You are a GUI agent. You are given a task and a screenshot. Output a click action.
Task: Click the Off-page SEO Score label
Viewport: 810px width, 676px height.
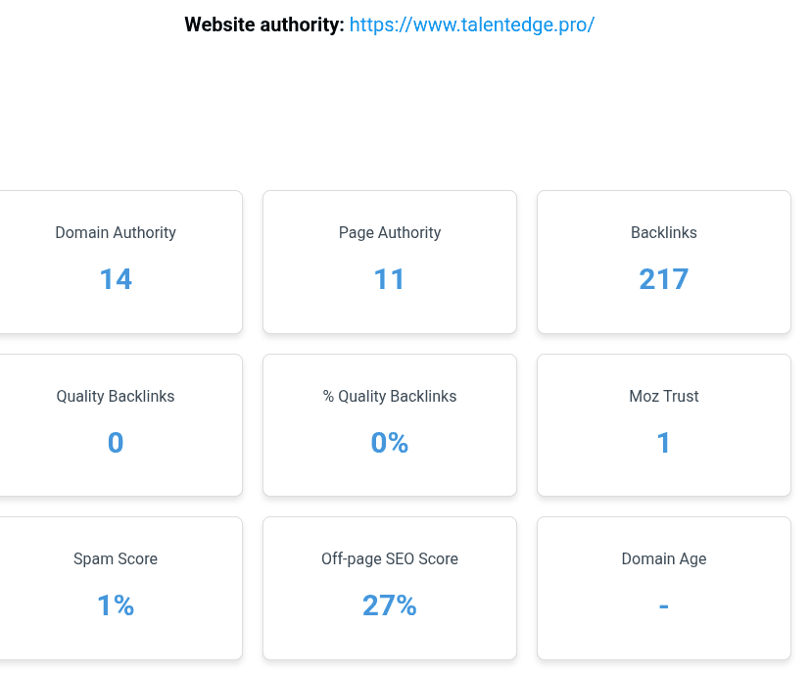[390, 558]
